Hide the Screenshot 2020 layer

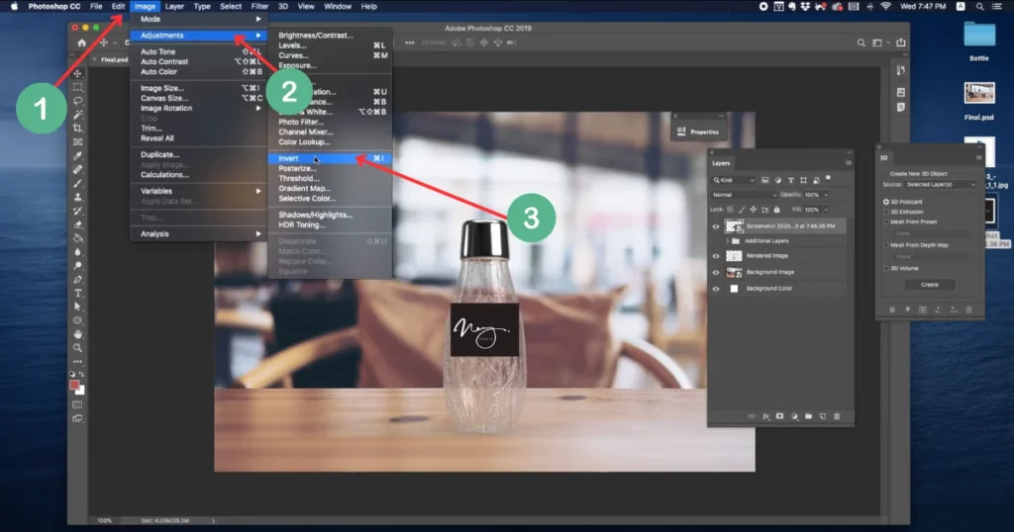tap(716, 226)
